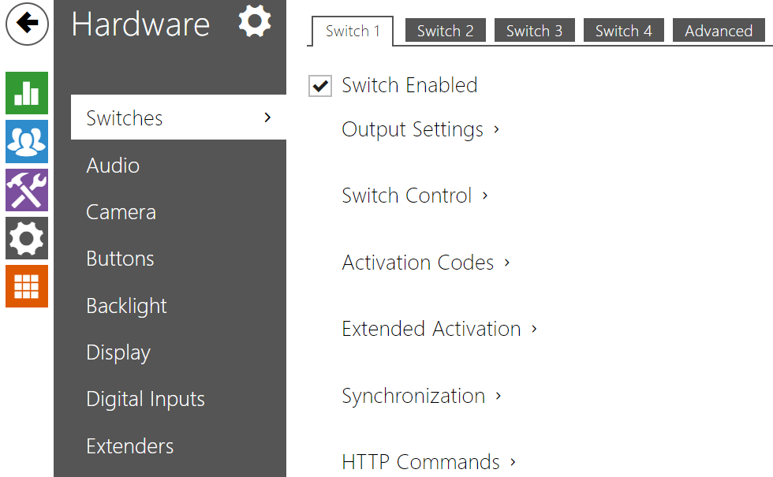Viewport: 773px width, 477px height.
Task: Open the Advanced tab
Action: point(718,31)
